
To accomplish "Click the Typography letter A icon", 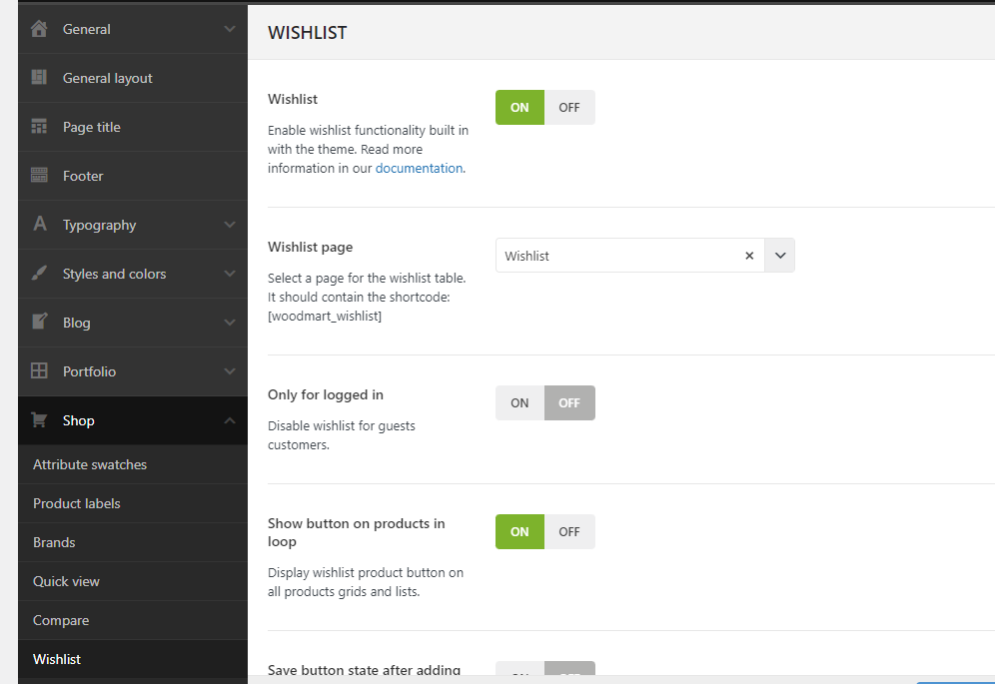I will coord(40,225).
